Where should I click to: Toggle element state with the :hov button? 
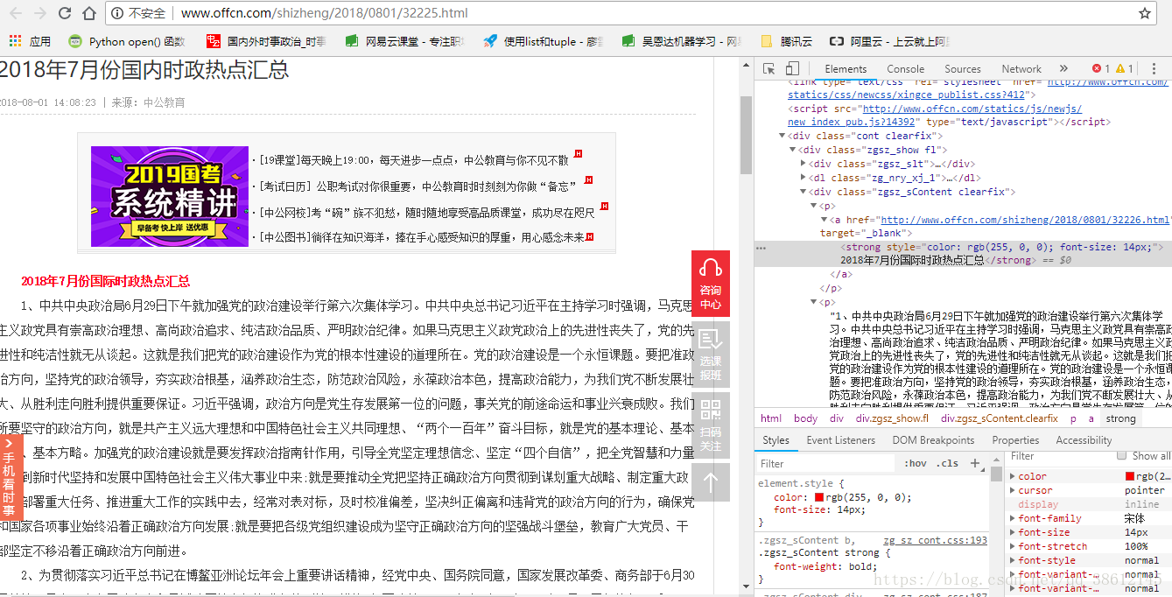click(x=916, y=463)
